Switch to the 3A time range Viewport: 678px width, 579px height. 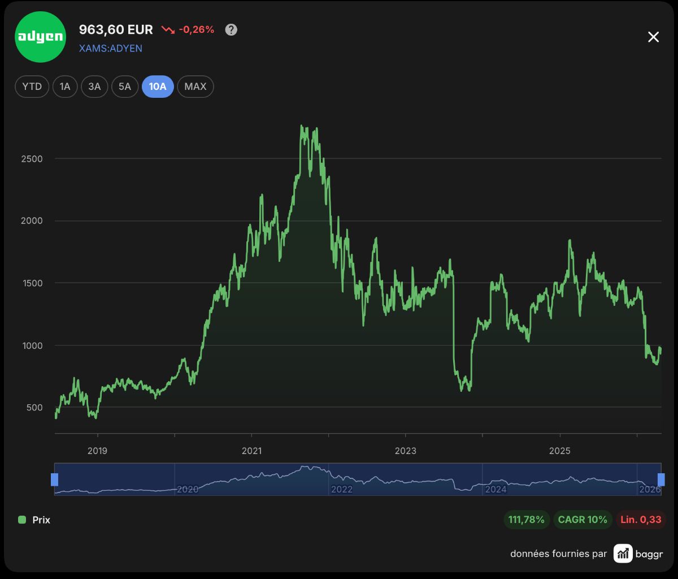94,87
